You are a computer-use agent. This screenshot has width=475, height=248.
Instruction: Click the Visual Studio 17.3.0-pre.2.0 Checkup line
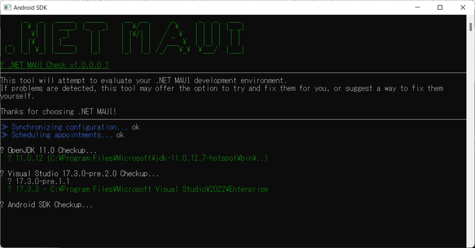click(80, 174)
